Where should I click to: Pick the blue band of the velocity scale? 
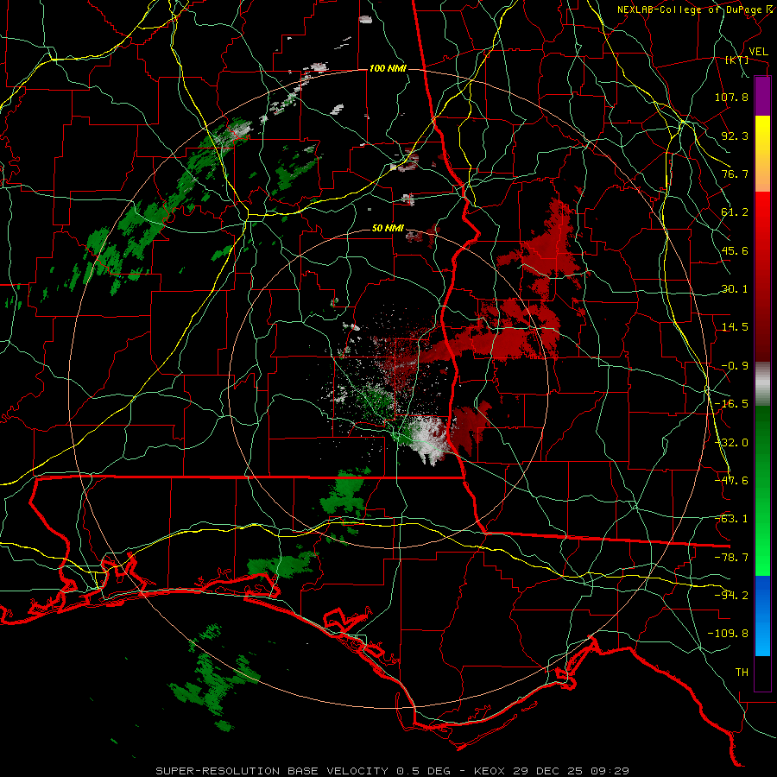[x=762, y=616]
